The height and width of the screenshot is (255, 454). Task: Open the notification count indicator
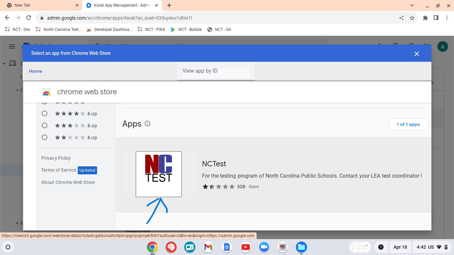(x=381, y=247)
